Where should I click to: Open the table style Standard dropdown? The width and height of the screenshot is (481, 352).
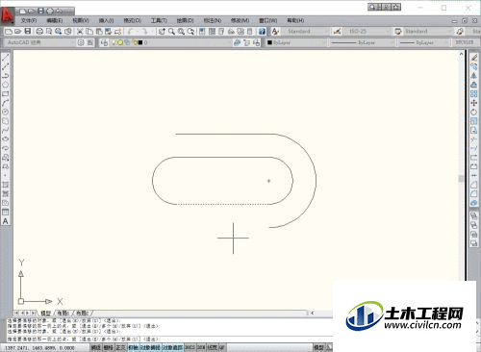coord(428,31)
